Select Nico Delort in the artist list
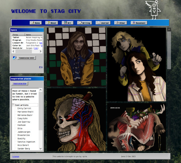Image resolution: width=181 pixels, height=163 pixels. click(23, 145)
